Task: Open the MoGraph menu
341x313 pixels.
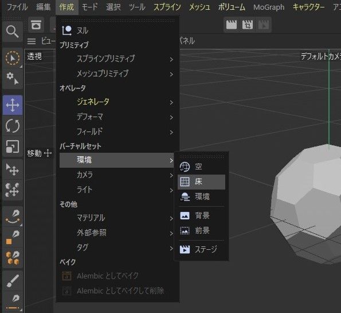Action: (269, 7)
